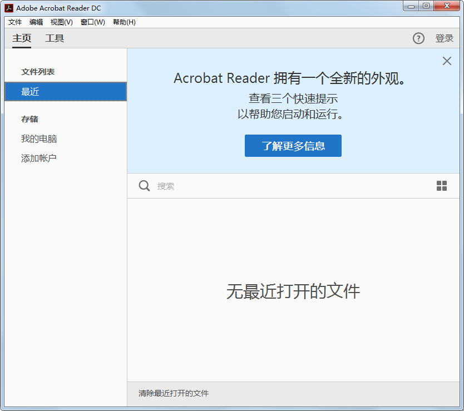Open the 窗口(W) menu
This screenshot has height=411, width=464.
tap(92, 22)
